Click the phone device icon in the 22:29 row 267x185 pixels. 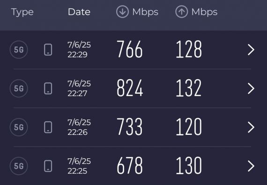48,50
